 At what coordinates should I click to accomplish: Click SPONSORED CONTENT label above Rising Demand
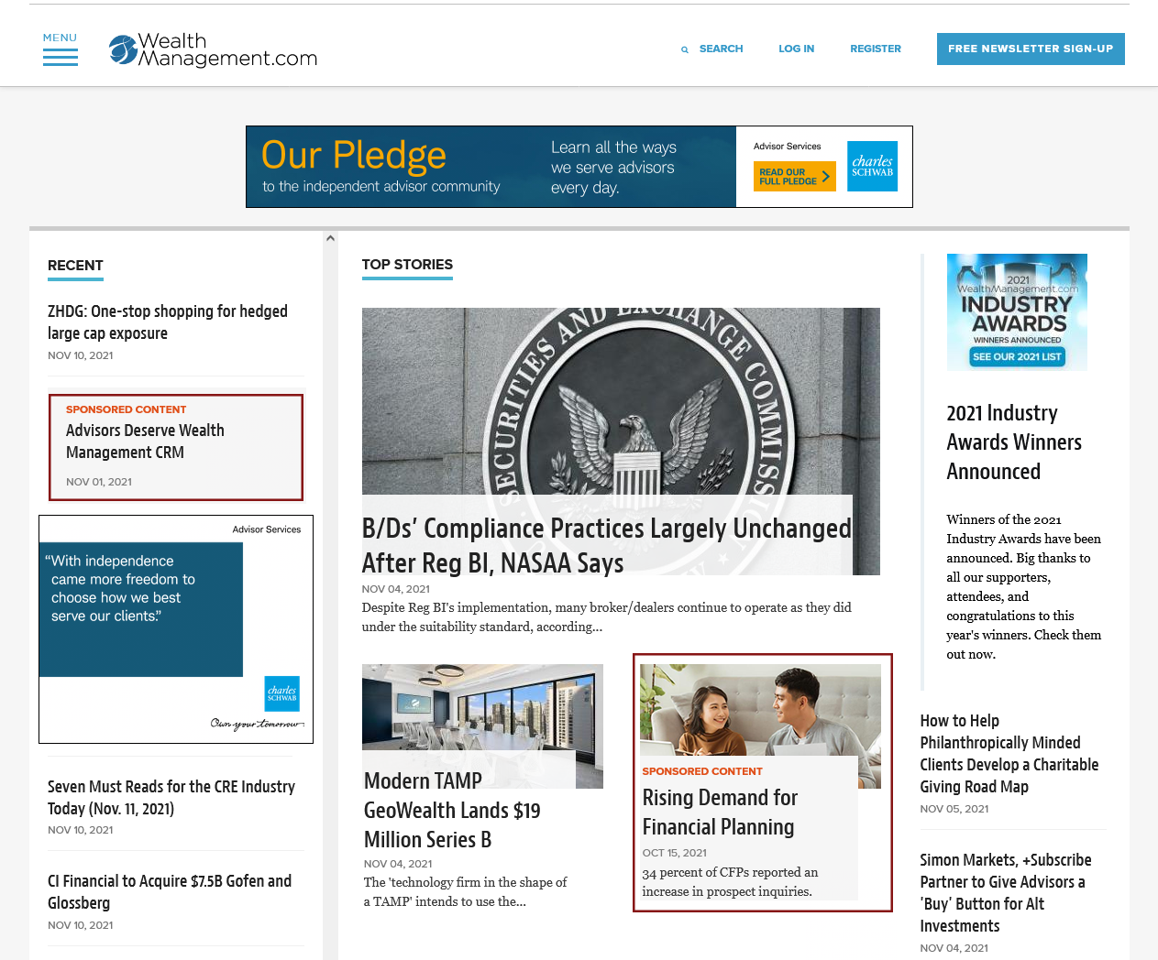pos(702,771)
